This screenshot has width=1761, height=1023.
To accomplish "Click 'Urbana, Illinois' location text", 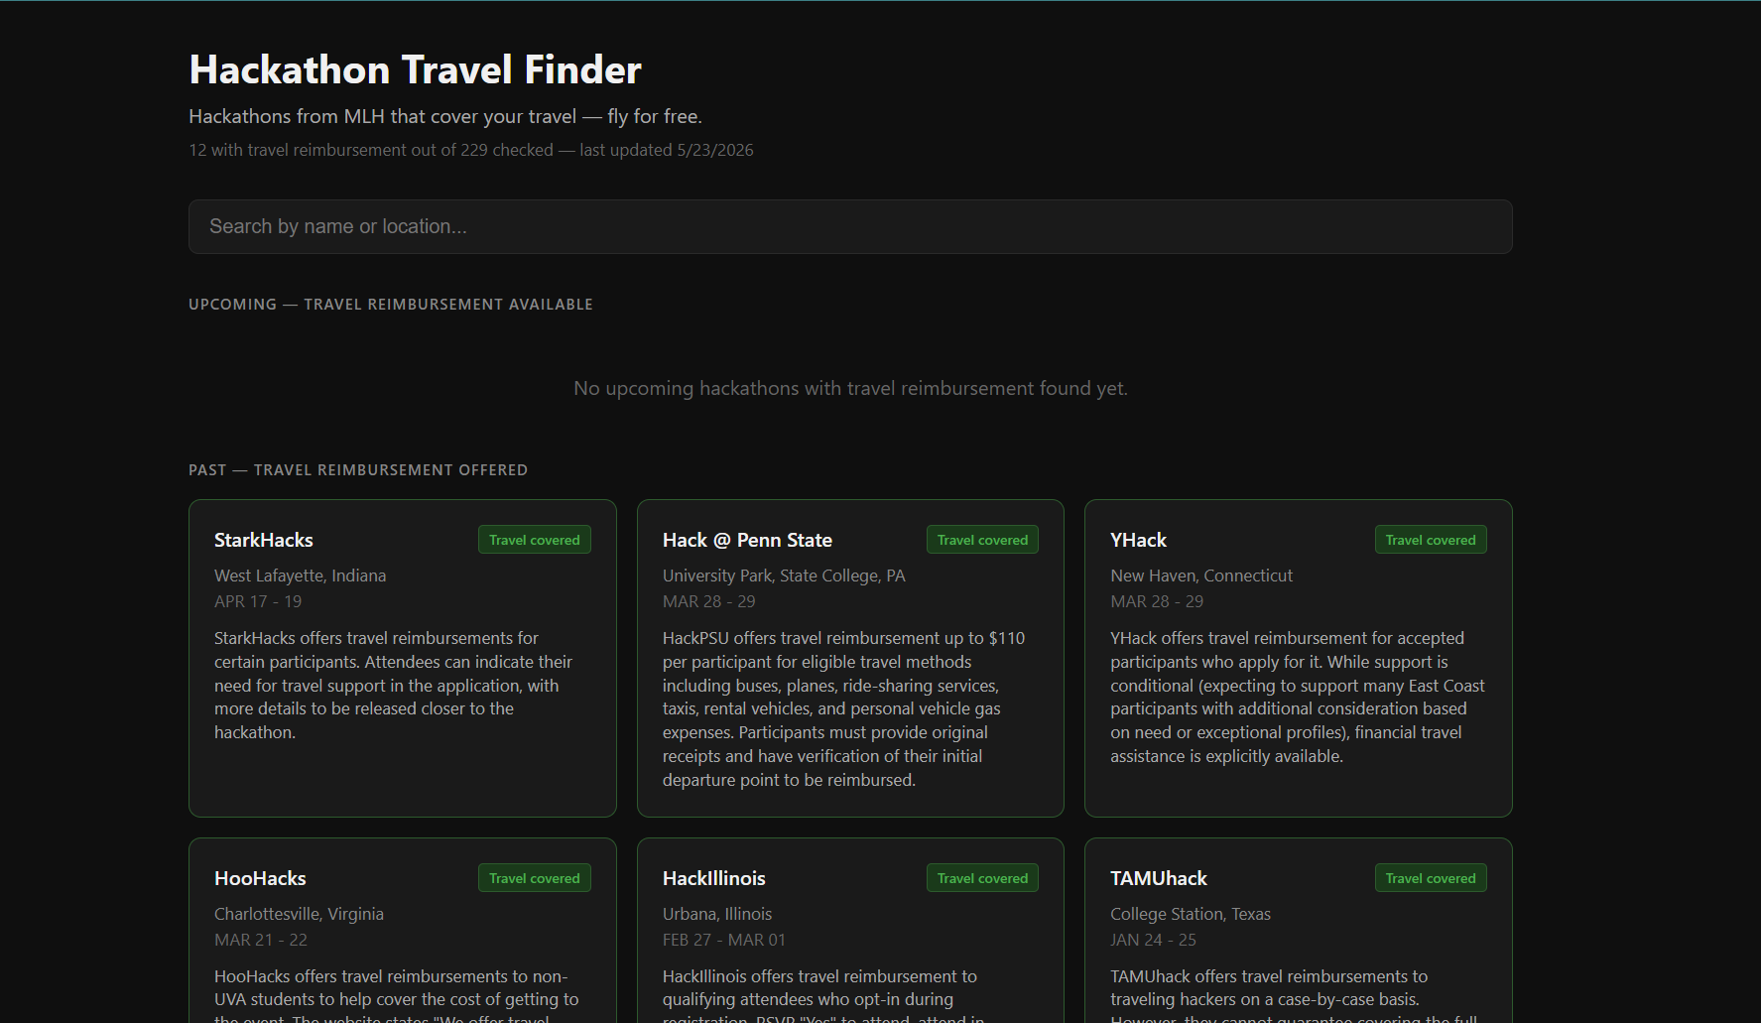I will (717, 914).
